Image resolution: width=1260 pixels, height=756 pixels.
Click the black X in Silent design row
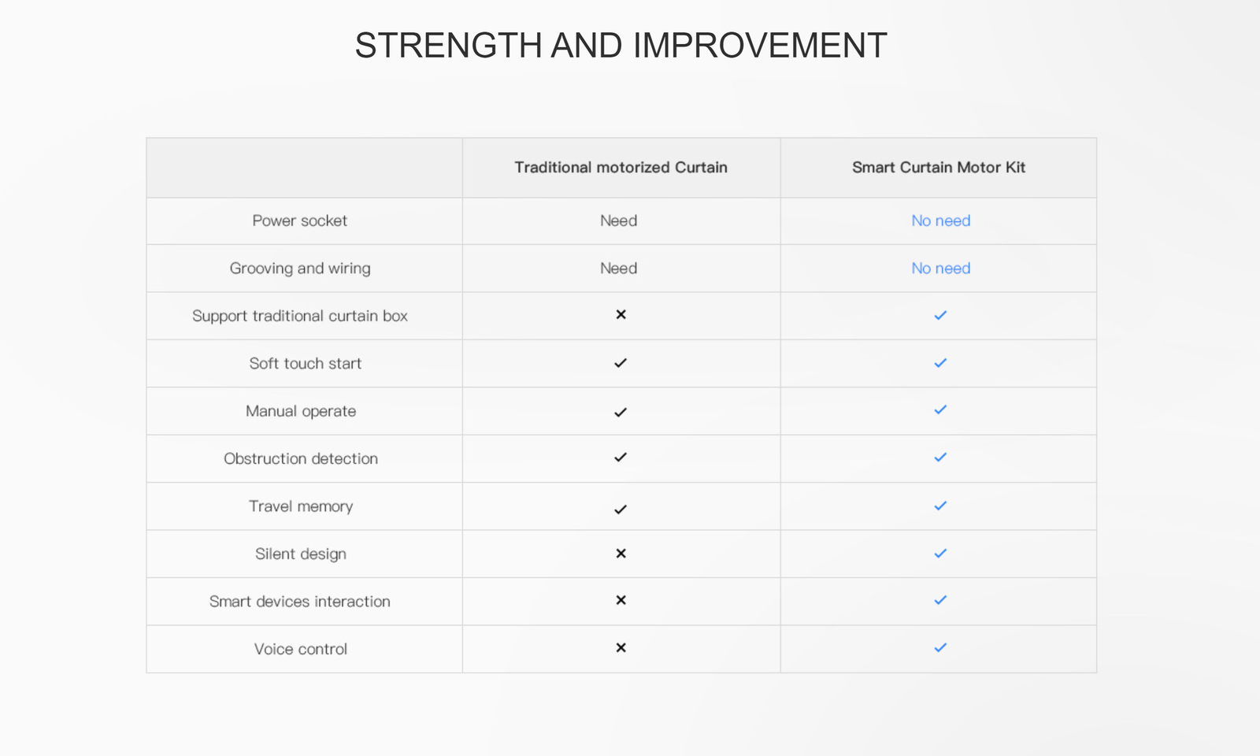coord(621,554)
